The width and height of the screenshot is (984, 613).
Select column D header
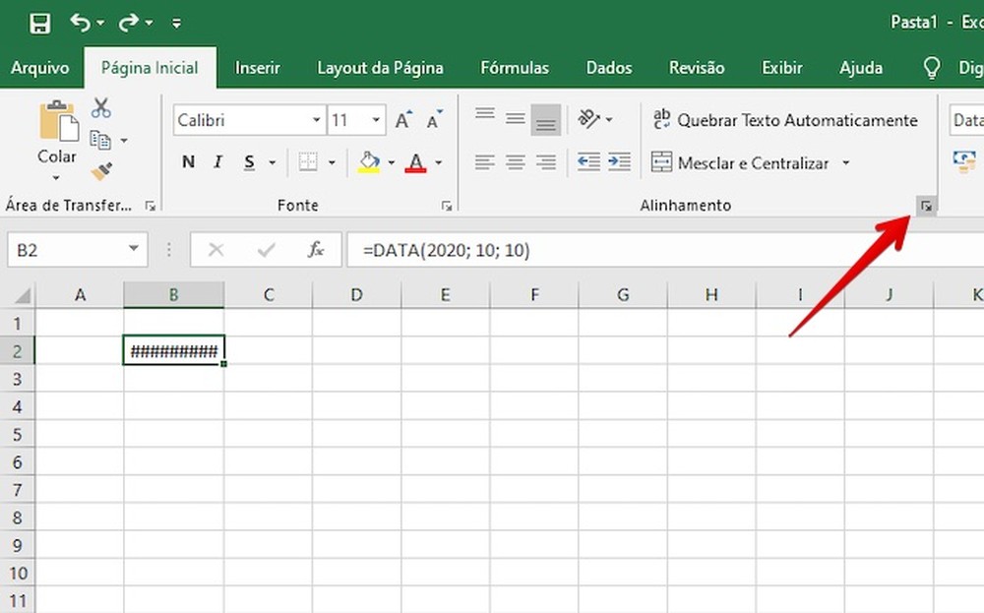coord(356,294)
